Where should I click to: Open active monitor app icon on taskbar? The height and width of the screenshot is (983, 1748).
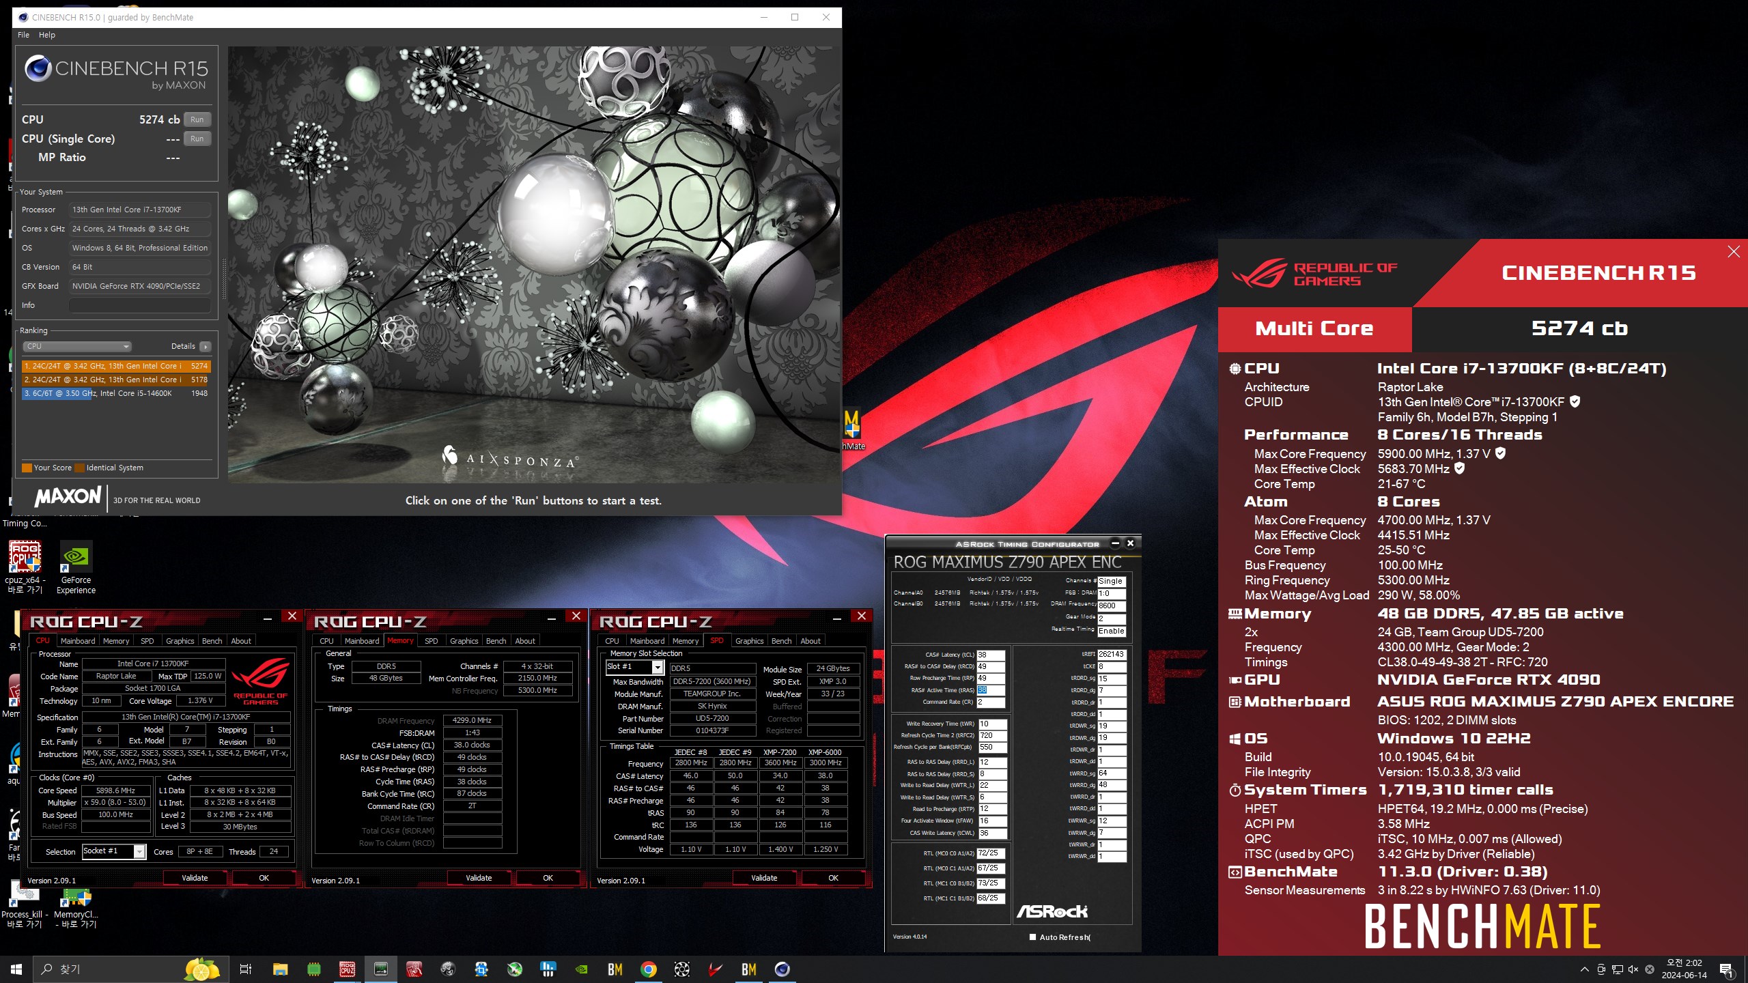tap(381, 969)
